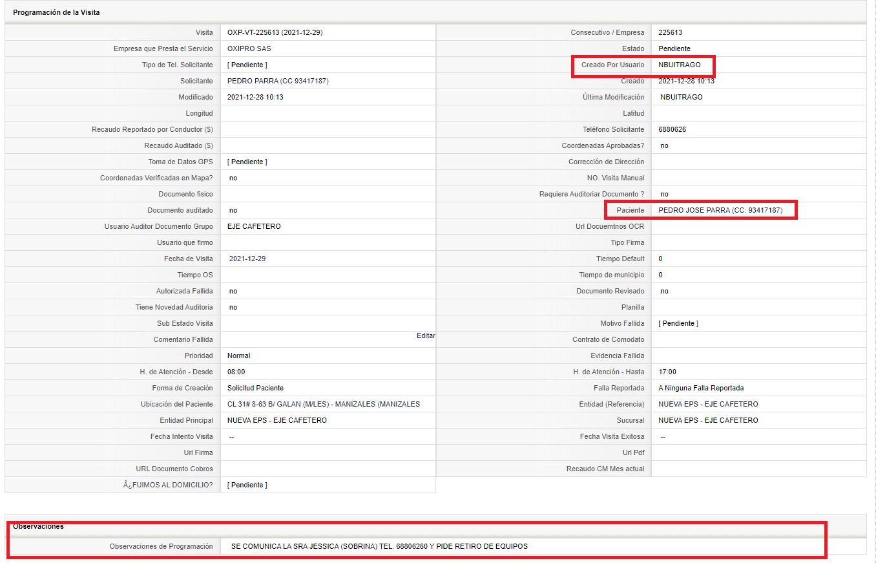Click Pendiente value of Tipo de Tel. Solicitante

coord(247,65)
